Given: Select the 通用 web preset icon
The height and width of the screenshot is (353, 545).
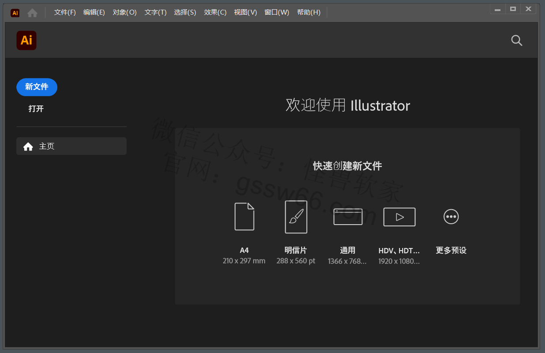Looking at the screenshot, I should (x=348, y=217).
